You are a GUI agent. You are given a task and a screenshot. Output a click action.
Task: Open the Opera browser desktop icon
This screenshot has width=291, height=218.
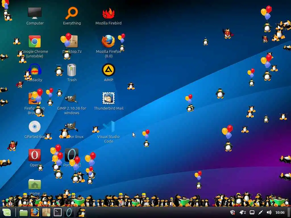pyautogui.click(x=35, y=155)
